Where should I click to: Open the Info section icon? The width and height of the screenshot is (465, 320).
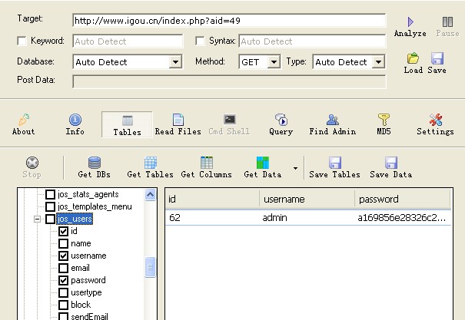pos(75,120)
